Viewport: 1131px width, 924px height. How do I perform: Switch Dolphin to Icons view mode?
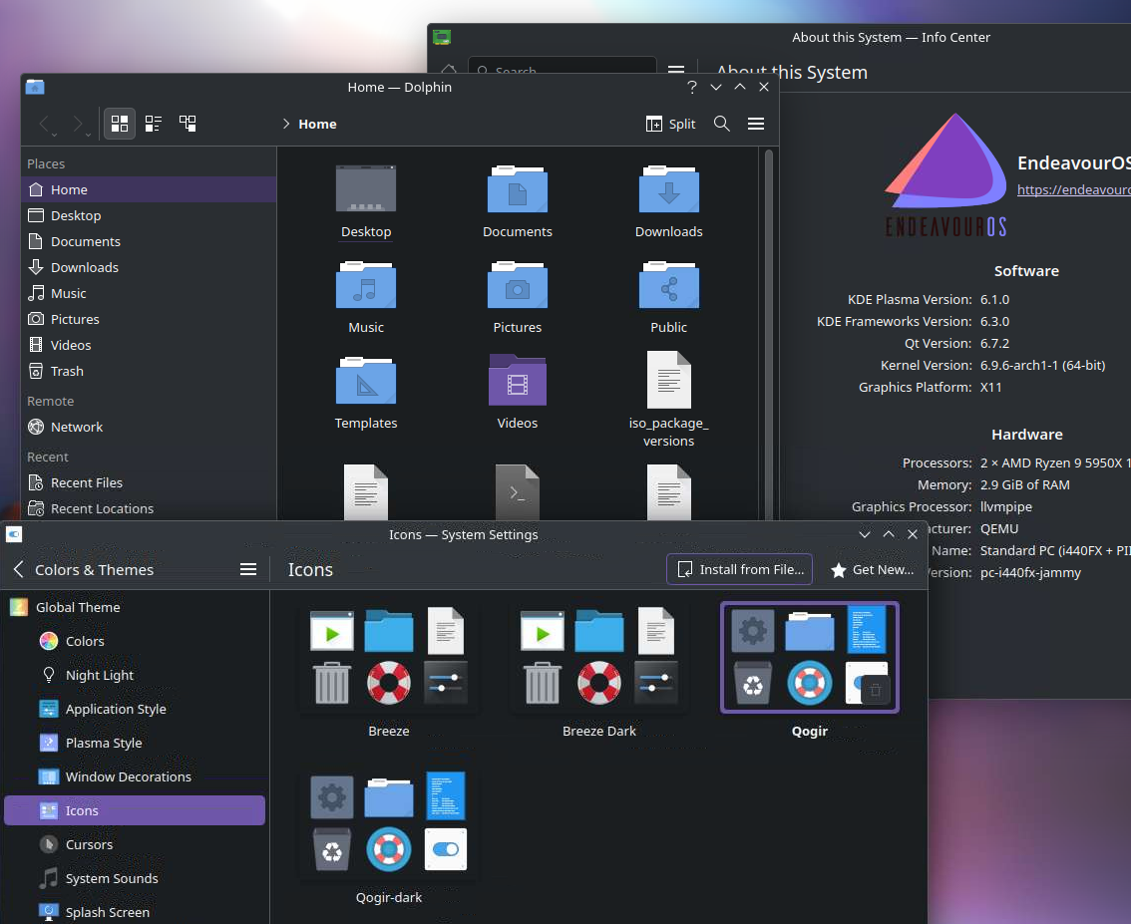tap(120, 124)
